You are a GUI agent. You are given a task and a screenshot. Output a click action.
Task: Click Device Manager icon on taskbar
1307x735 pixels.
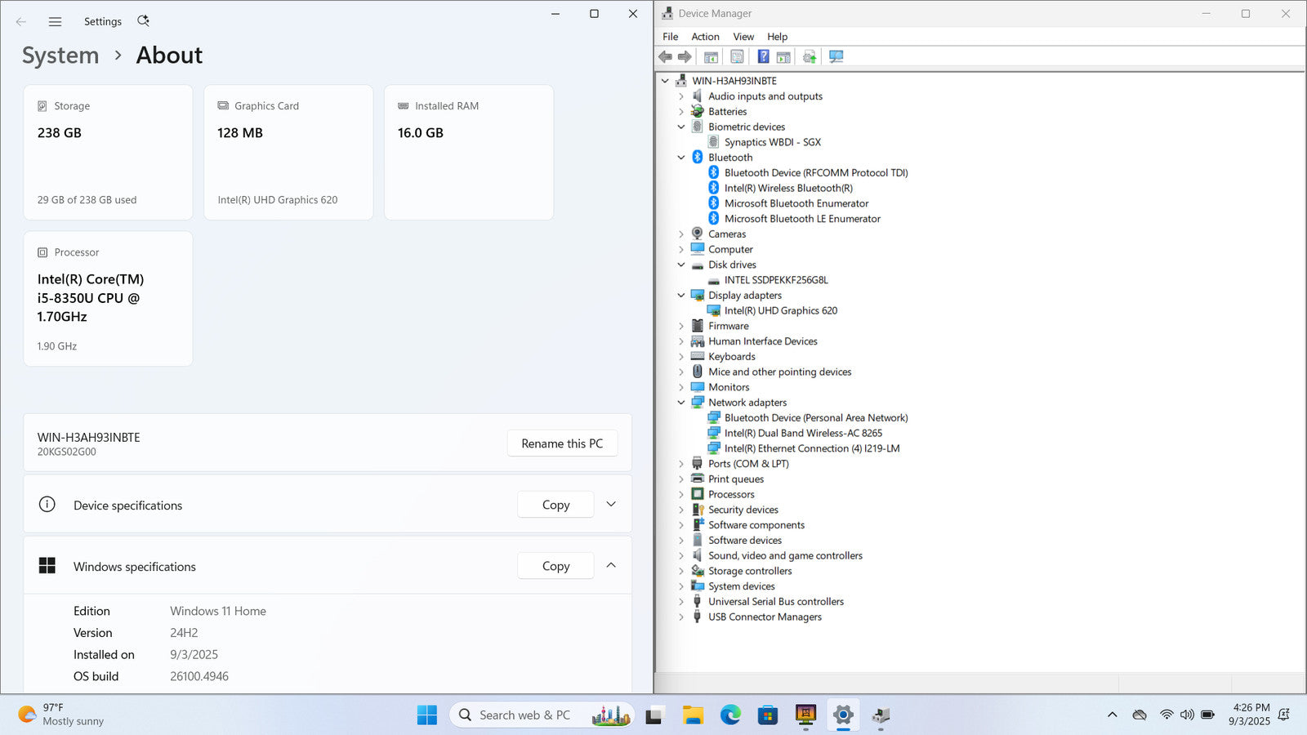point(881,715)
